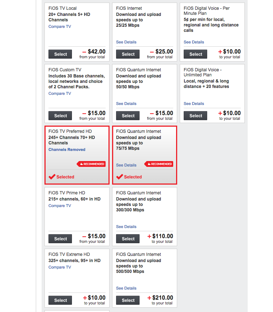This screenshot has width=273, height=312.
Task: Select the FiOS TV Extreme HD plan
Action: 60,300
